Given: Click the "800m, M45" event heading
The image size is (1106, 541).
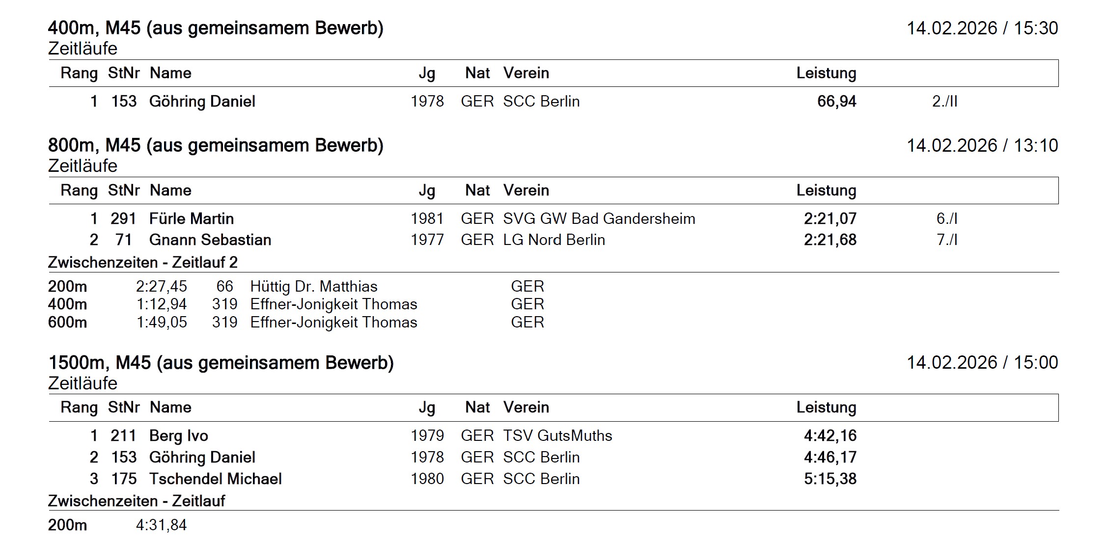Looking at the screenshot, I should [215, 145].
